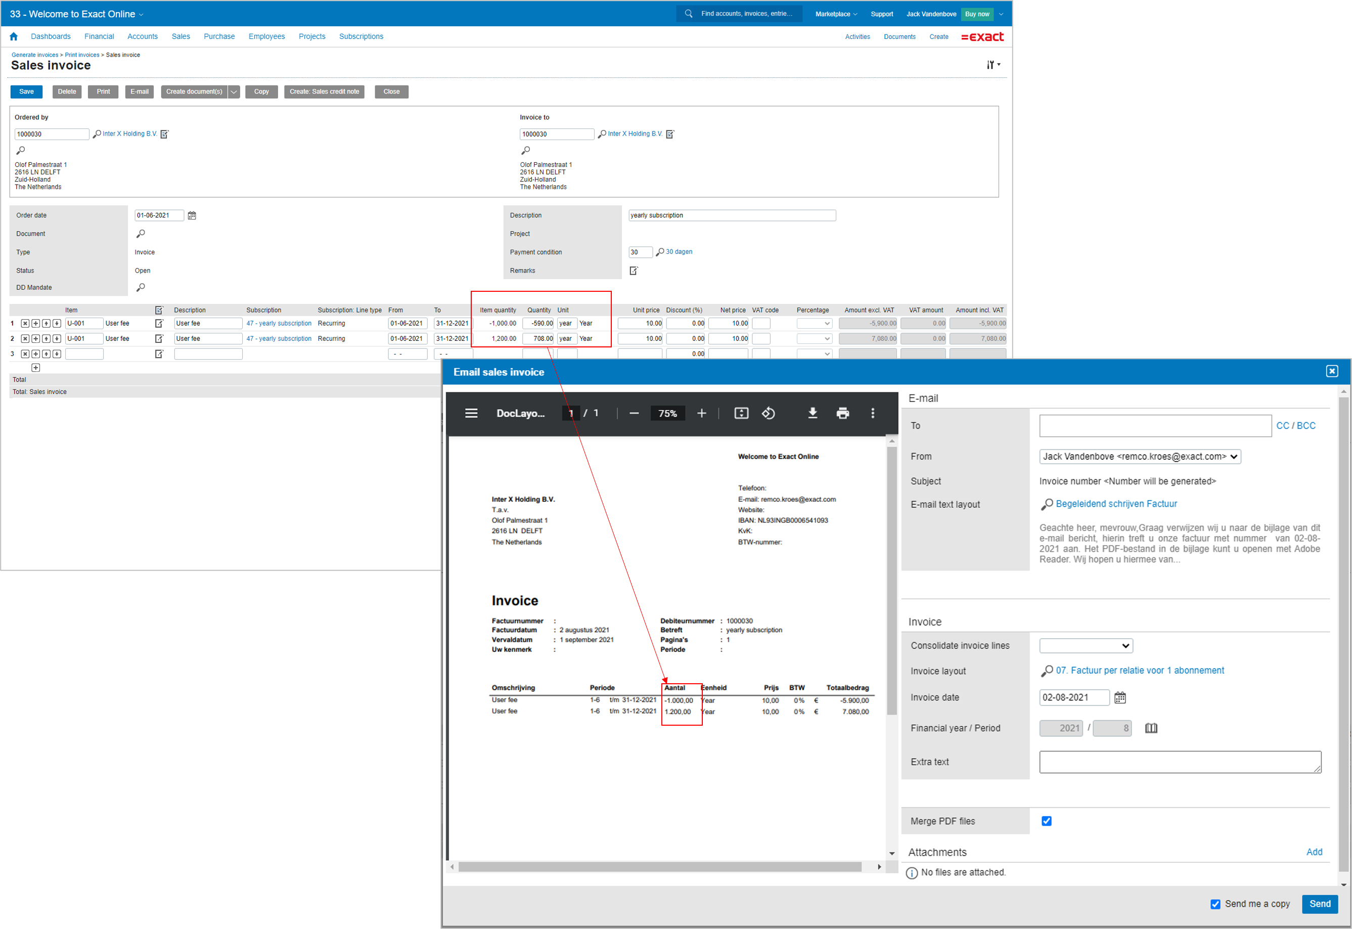The height and width of the screenshot is (929, 1352).
Task: Click the PDF preview horizontal scrollbar
Action: (659, 867)
